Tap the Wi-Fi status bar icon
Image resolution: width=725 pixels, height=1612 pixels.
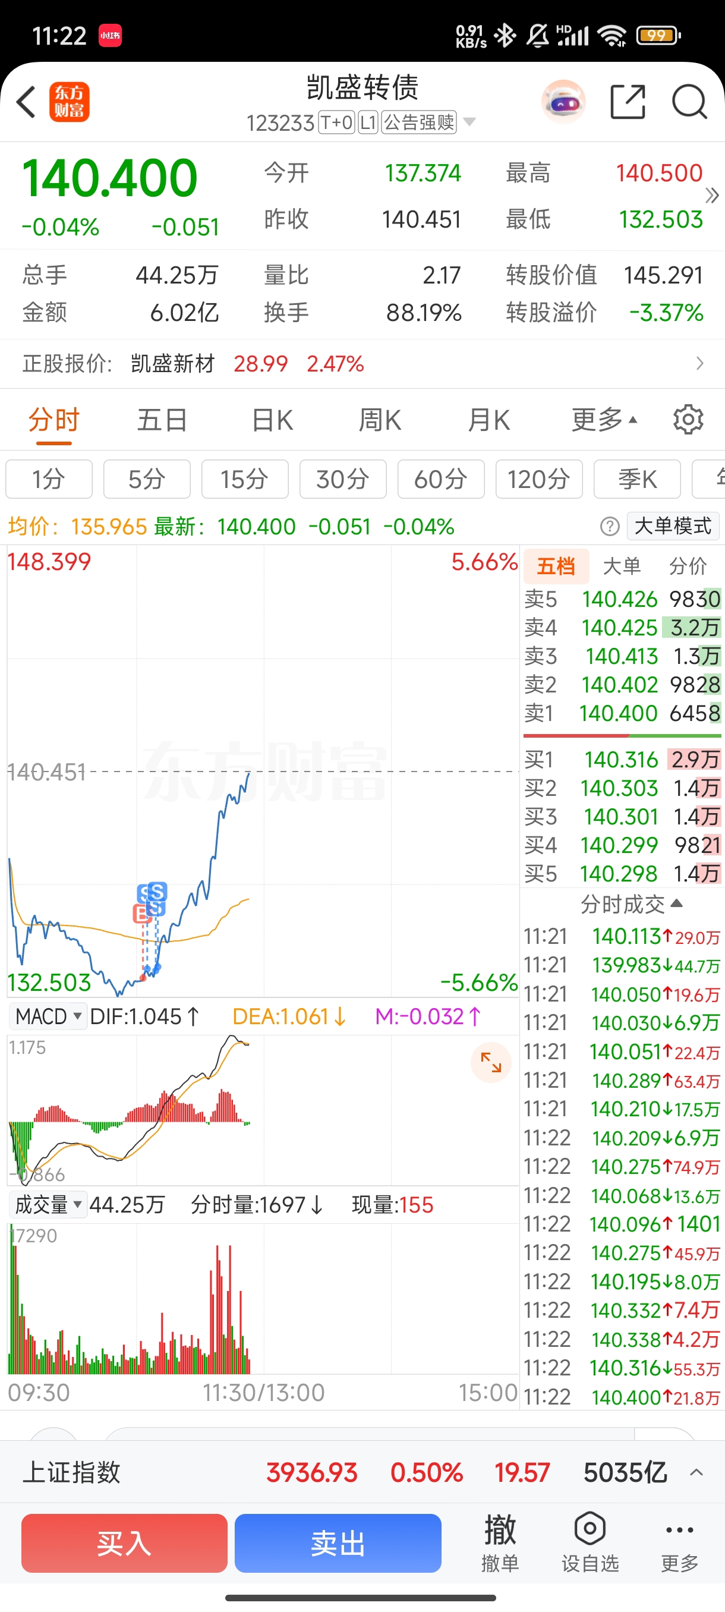point(611,36)
